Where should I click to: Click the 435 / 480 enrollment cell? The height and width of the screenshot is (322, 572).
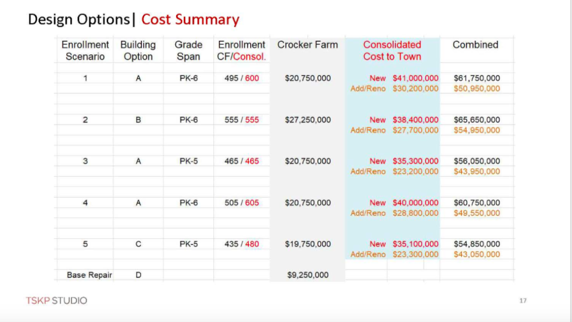coord(241,244)
